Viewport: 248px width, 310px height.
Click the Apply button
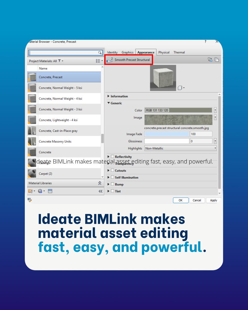point(214,200)
